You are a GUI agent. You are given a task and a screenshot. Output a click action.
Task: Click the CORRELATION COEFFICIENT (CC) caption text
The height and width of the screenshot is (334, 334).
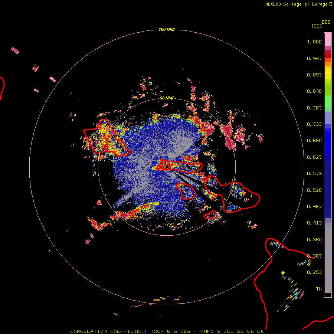[x=117, y=331]
